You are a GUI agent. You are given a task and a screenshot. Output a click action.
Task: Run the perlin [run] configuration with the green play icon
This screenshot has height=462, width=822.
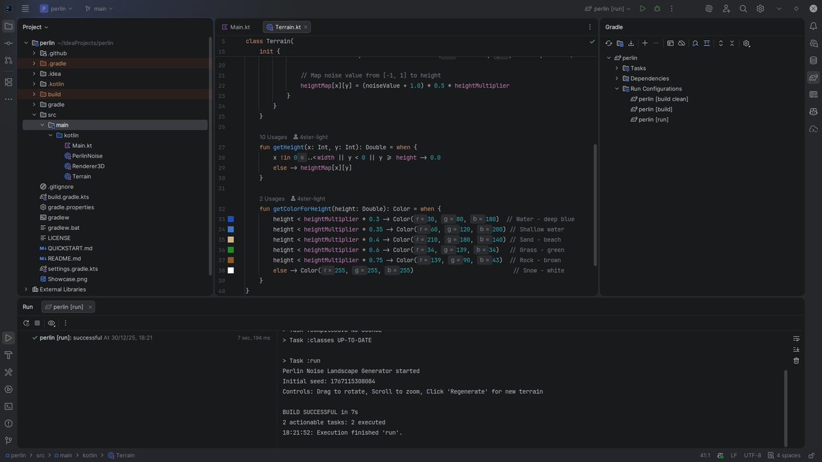pyautogui.click(x=643, y=9)
